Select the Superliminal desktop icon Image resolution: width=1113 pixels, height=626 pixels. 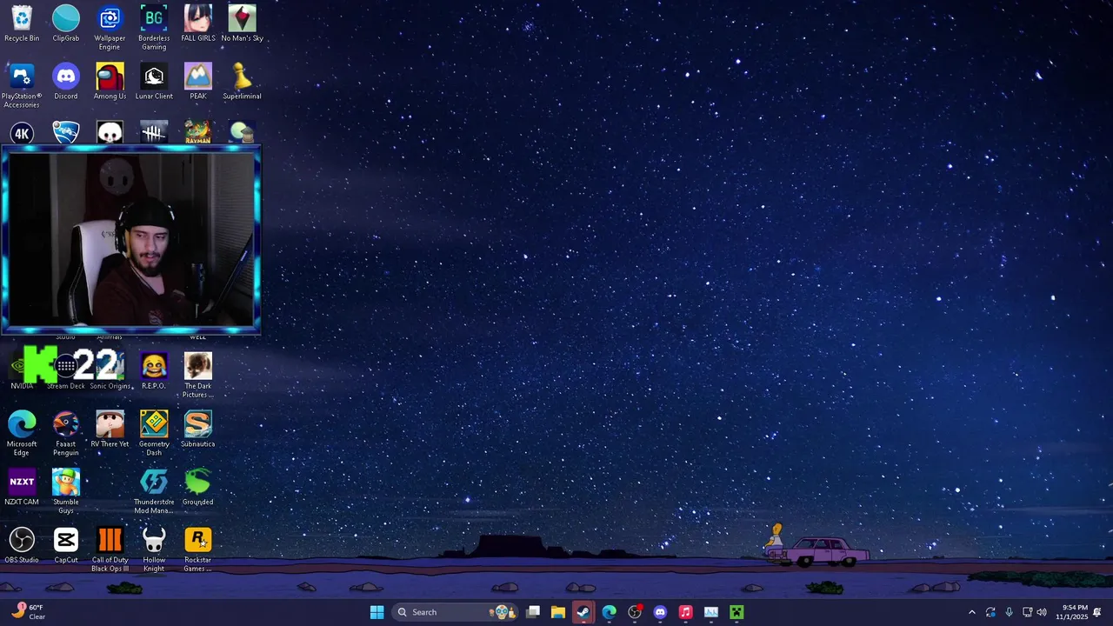click(x=242, y=82)
